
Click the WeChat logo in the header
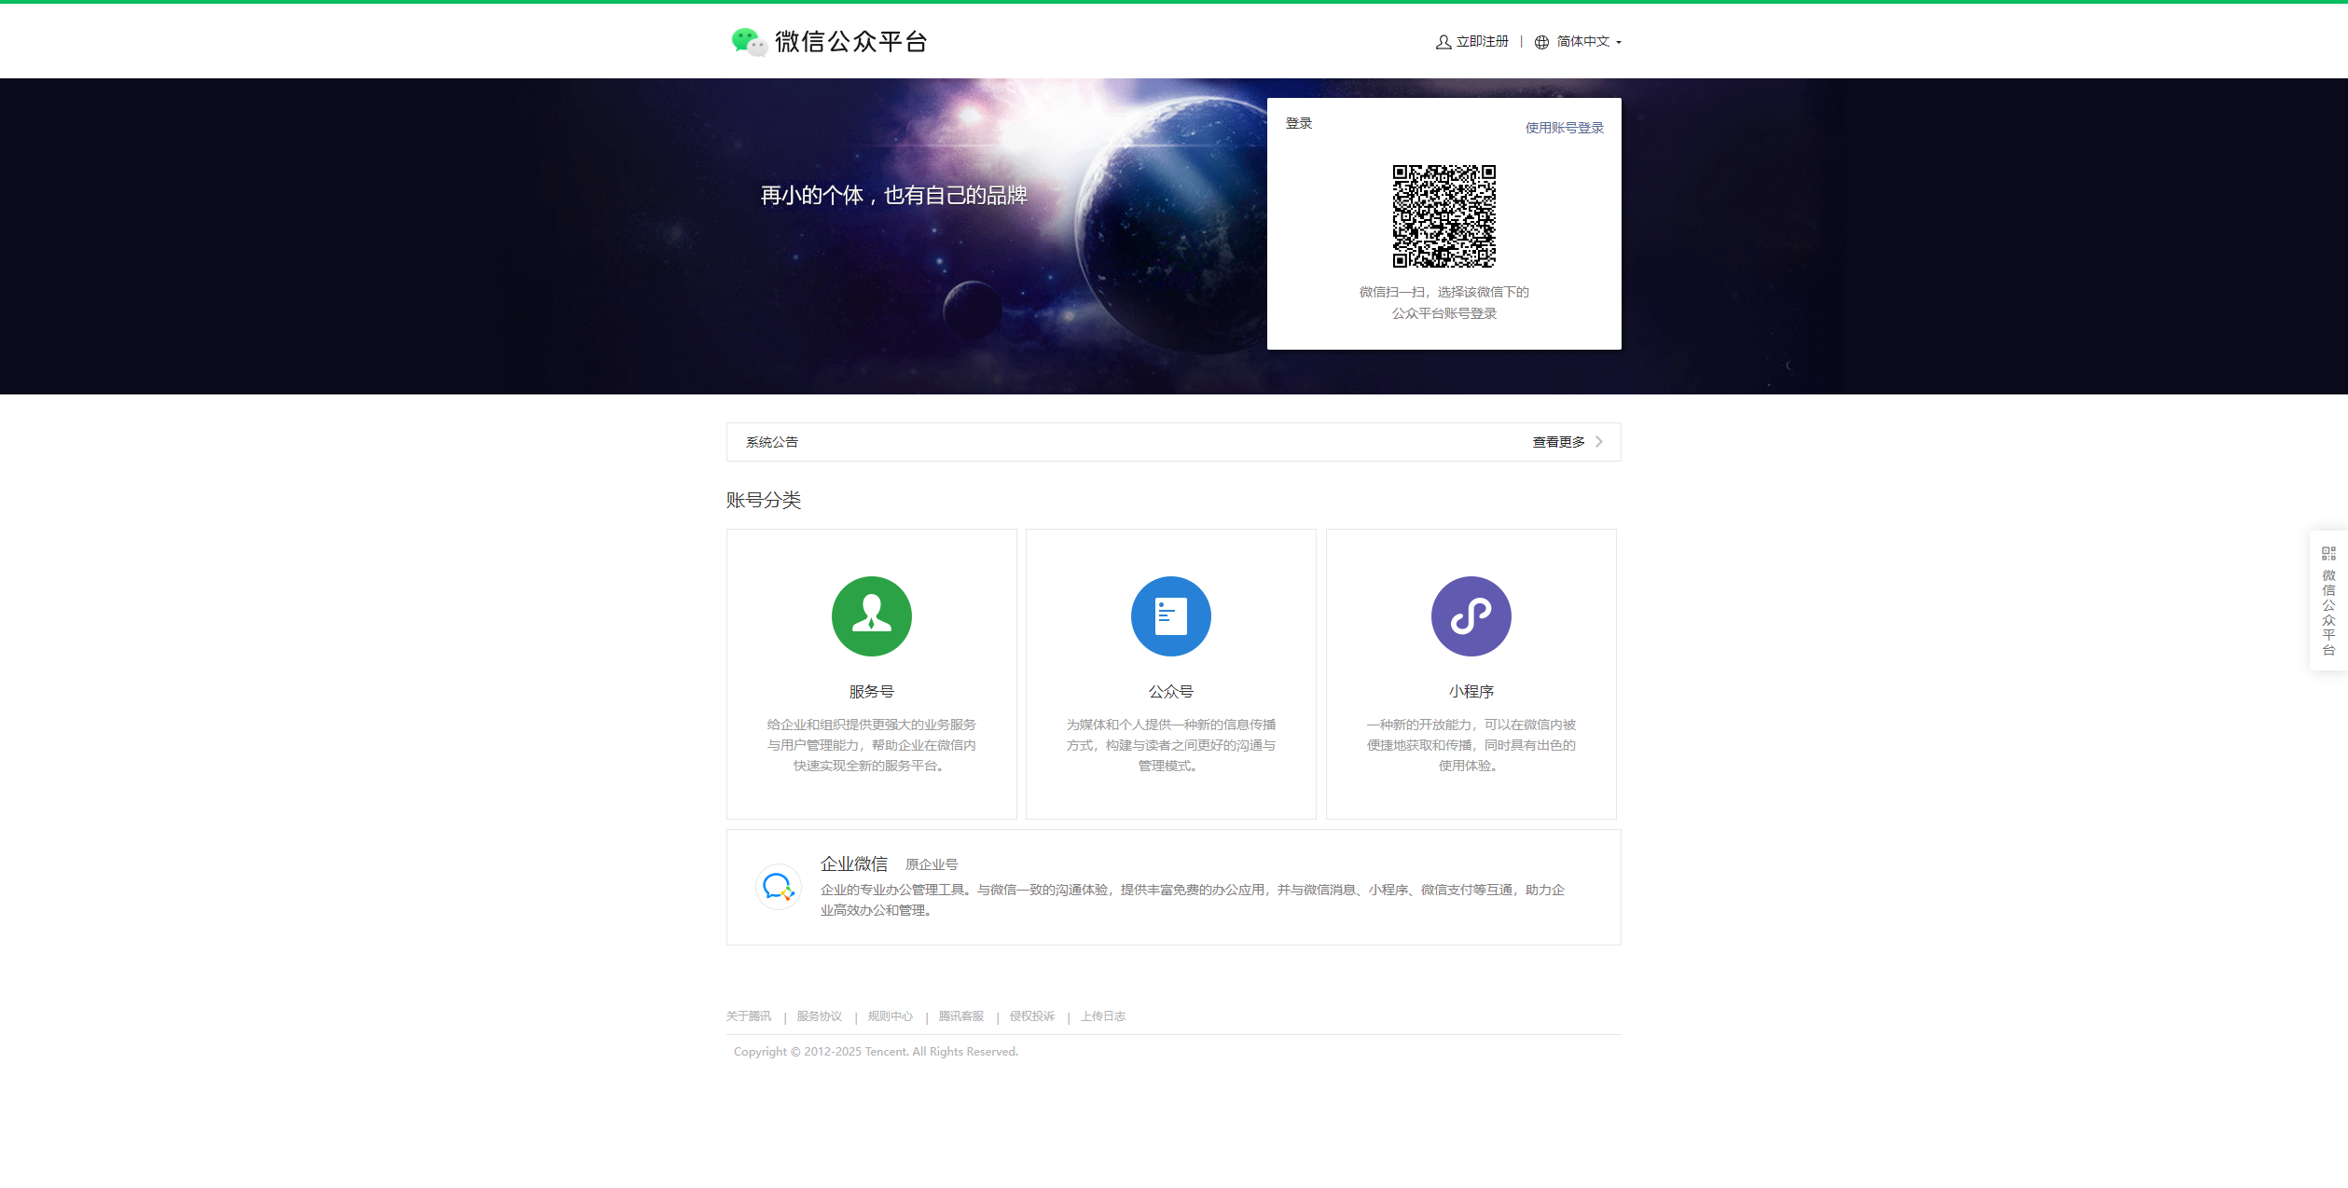coord(746,41)
